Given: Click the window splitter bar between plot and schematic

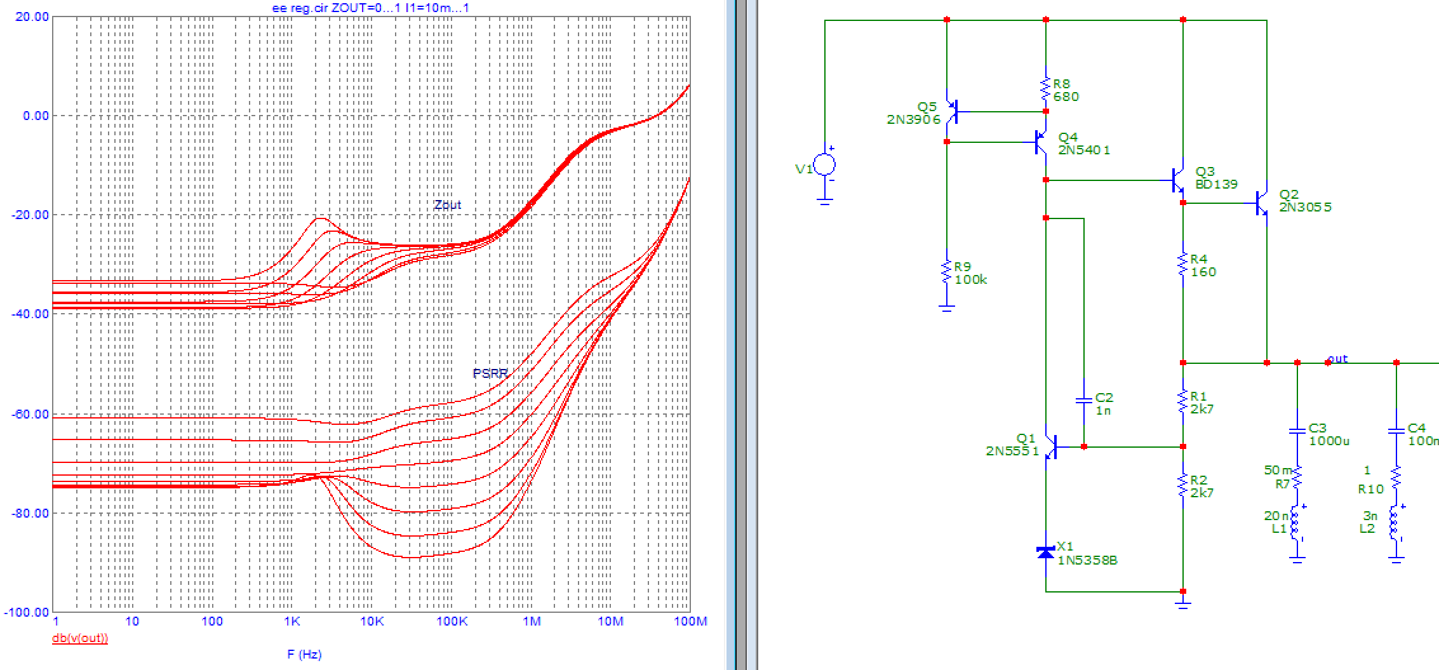Looking at the screenshot, I should [742, 335].
